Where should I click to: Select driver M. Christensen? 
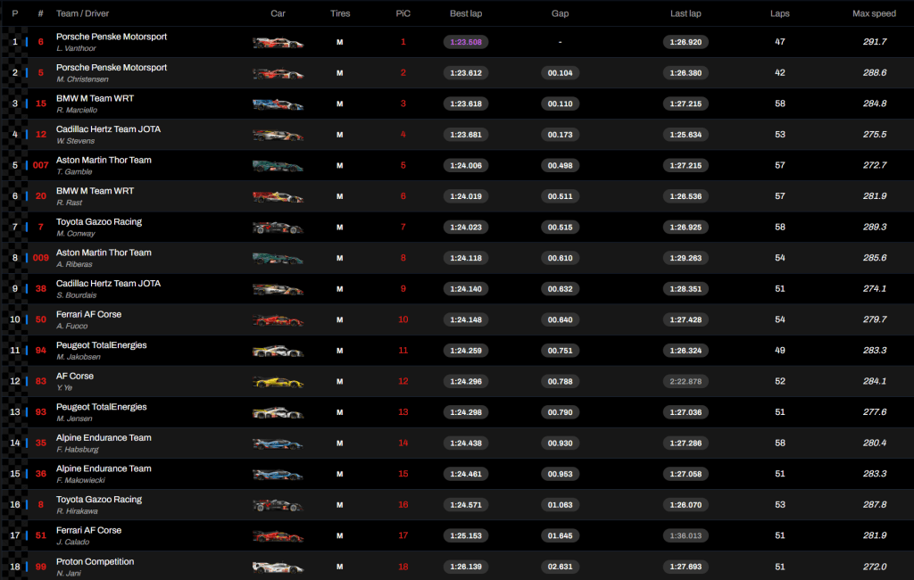coord(82,79)
